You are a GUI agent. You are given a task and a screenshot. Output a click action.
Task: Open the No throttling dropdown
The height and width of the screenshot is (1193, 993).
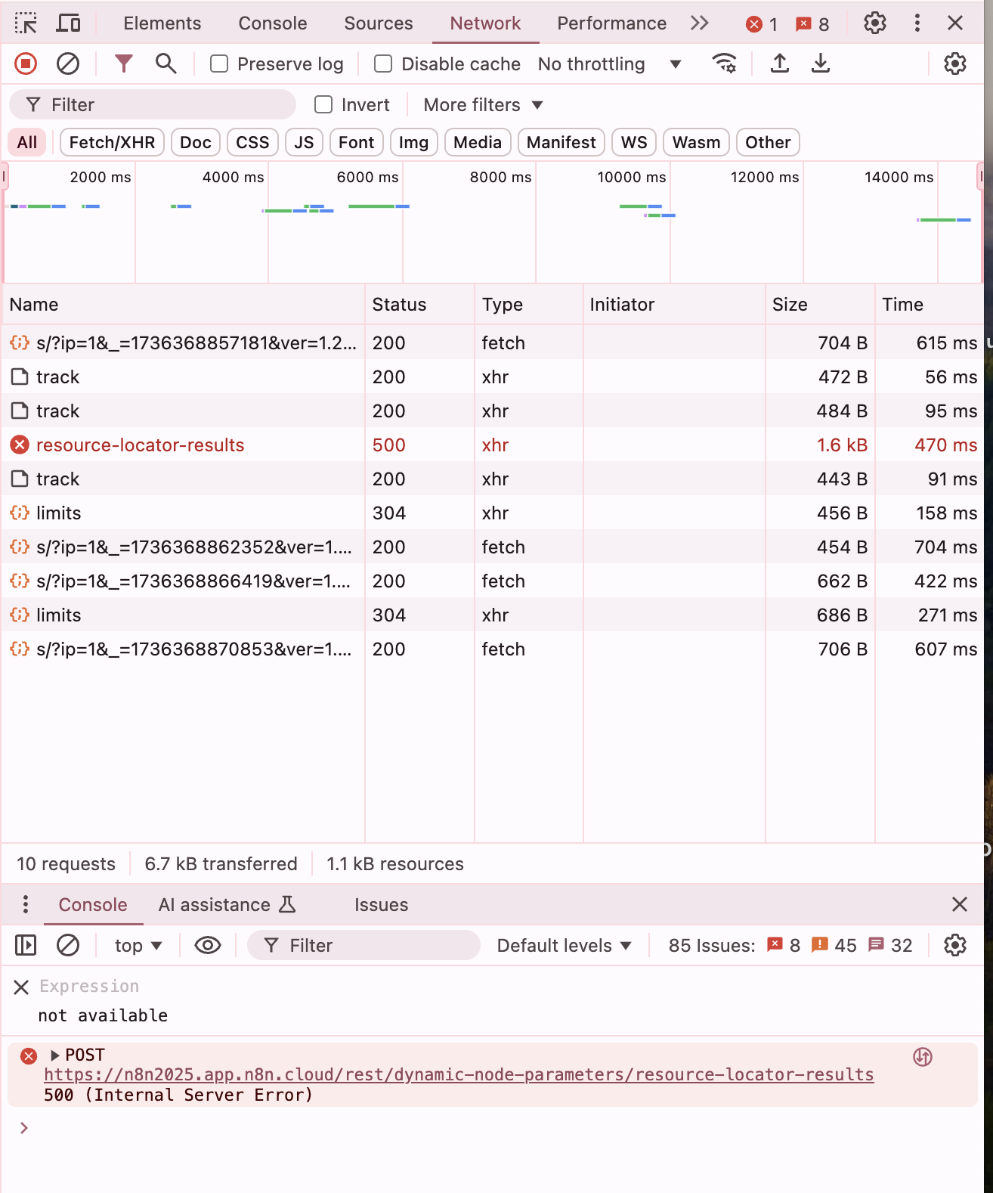[610, 64]
